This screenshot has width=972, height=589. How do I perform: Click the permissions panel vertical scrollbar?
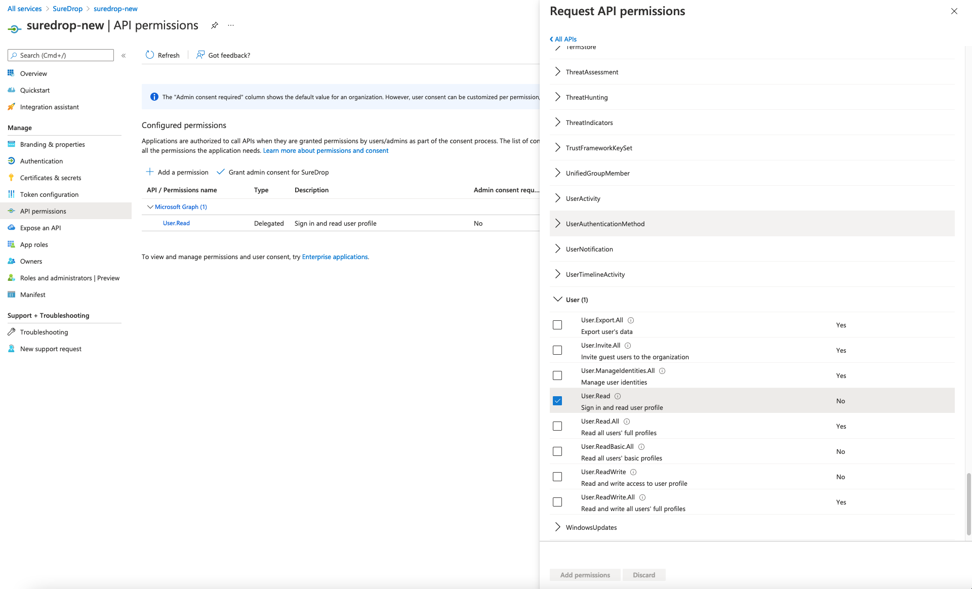(x=968, y=503)
